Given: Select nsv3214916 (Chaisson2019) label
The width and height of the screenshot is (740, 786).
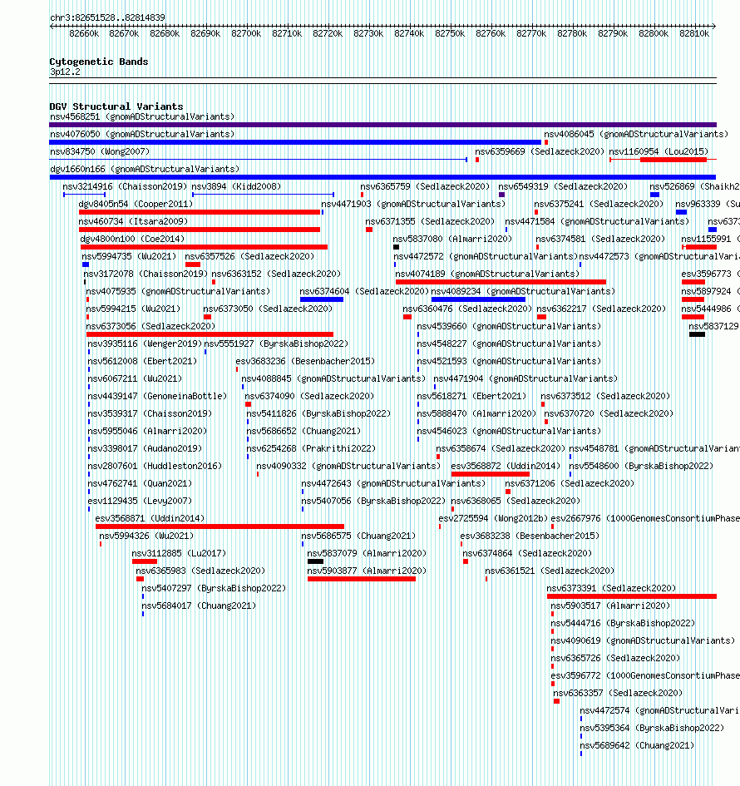Looking at the screenshot, I should [x=125, y=186].
